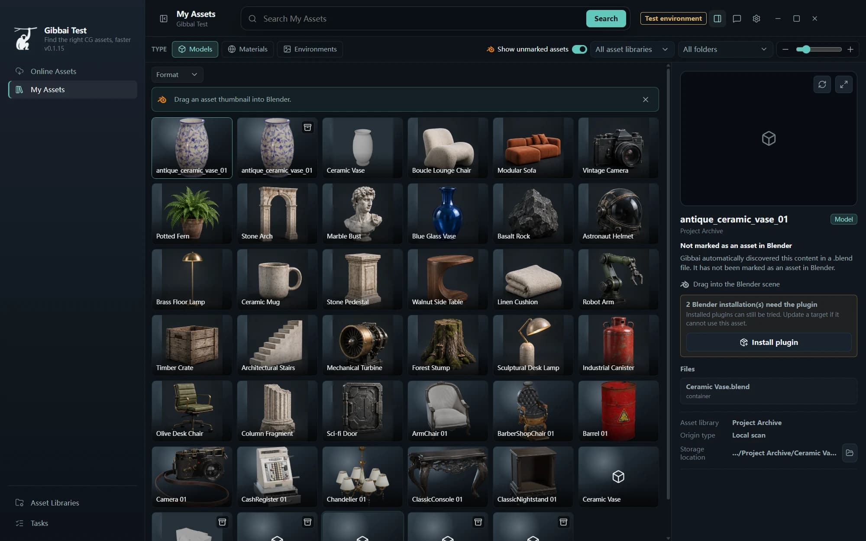Click the Search button

click(x=606, y=19)
